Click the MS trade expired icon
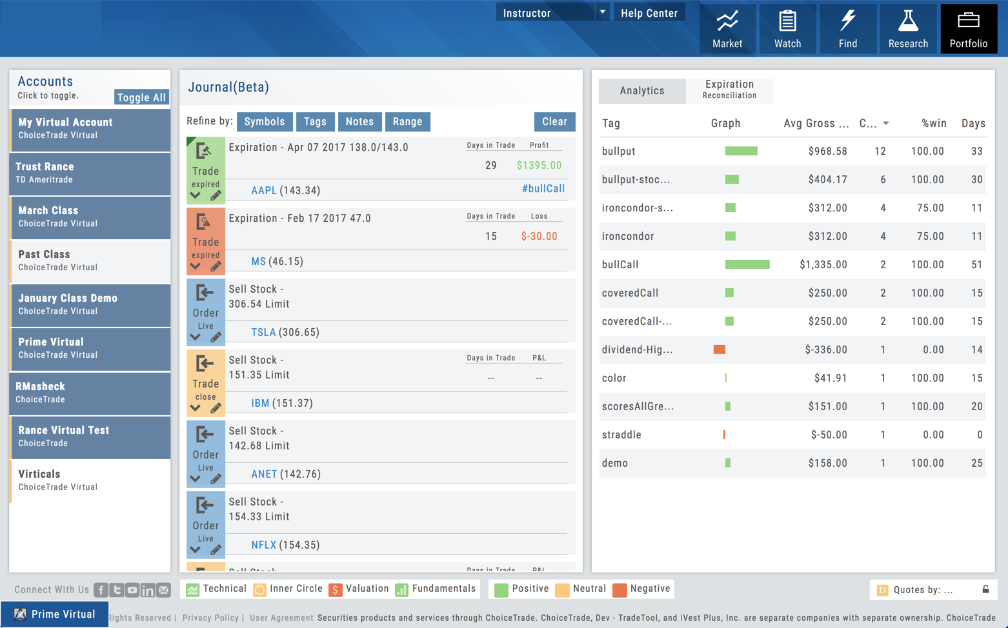1008x628 pixels. point(204,222)
